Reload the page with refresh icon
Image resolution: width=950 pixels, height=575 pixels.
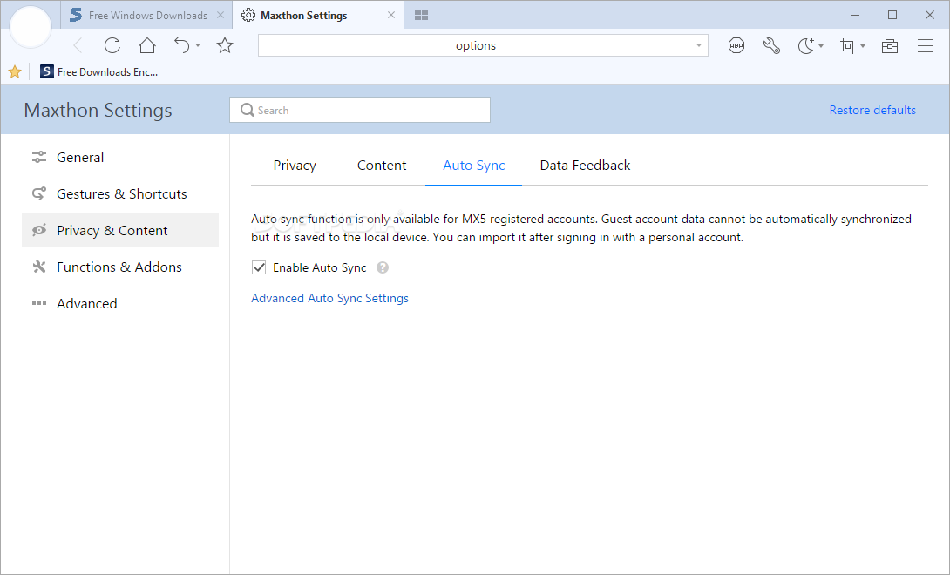tap(112, 45)
